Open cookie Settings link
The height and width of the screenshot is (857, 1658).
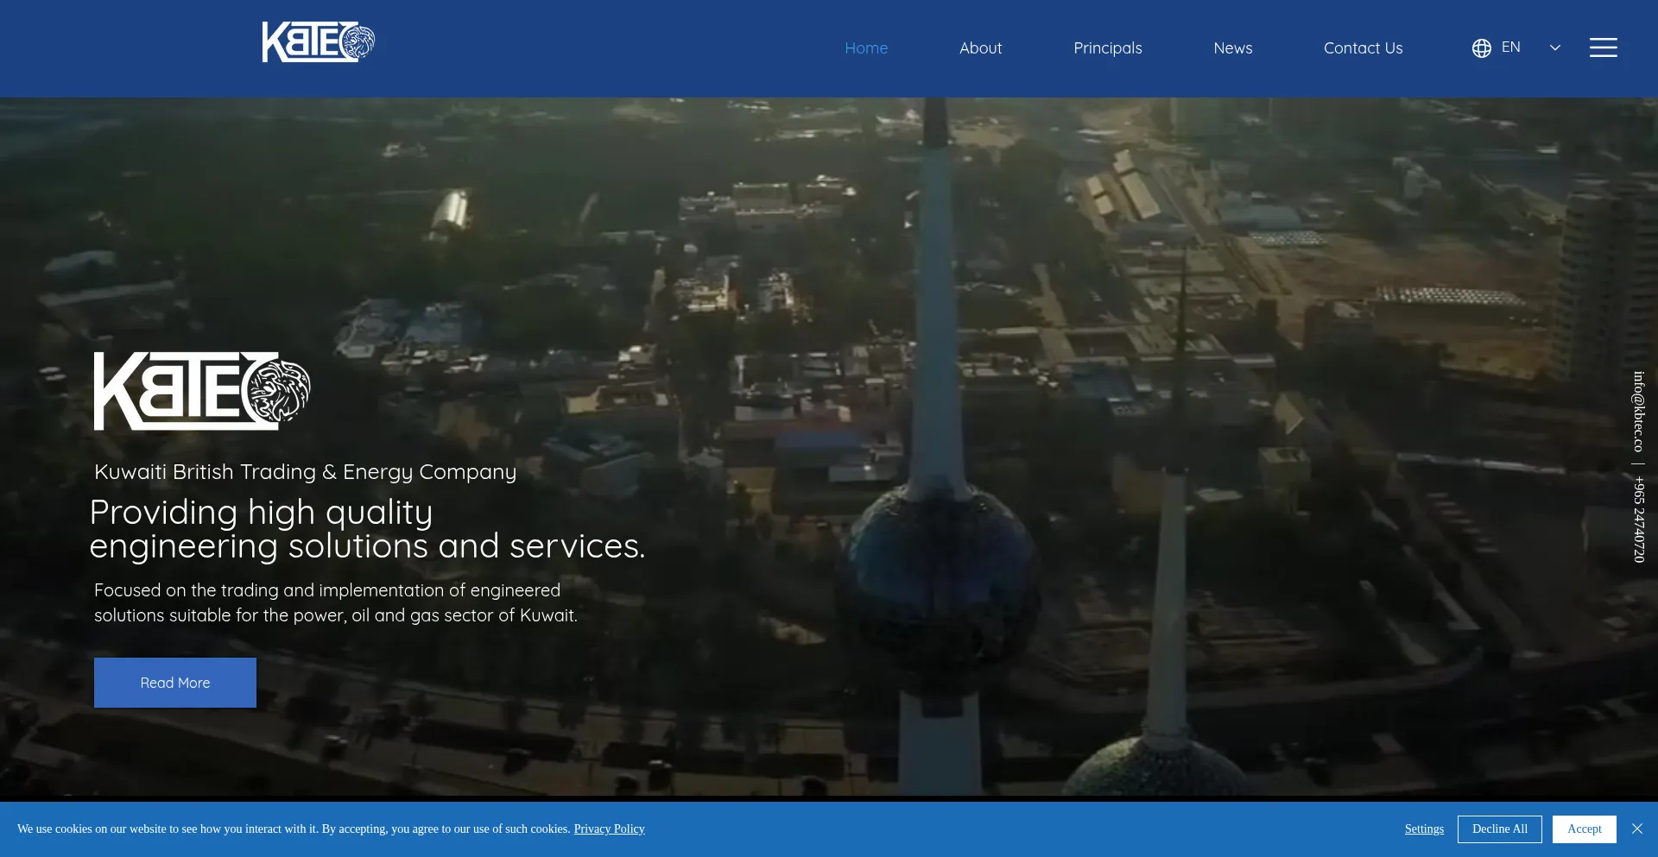coord(1424,829)
